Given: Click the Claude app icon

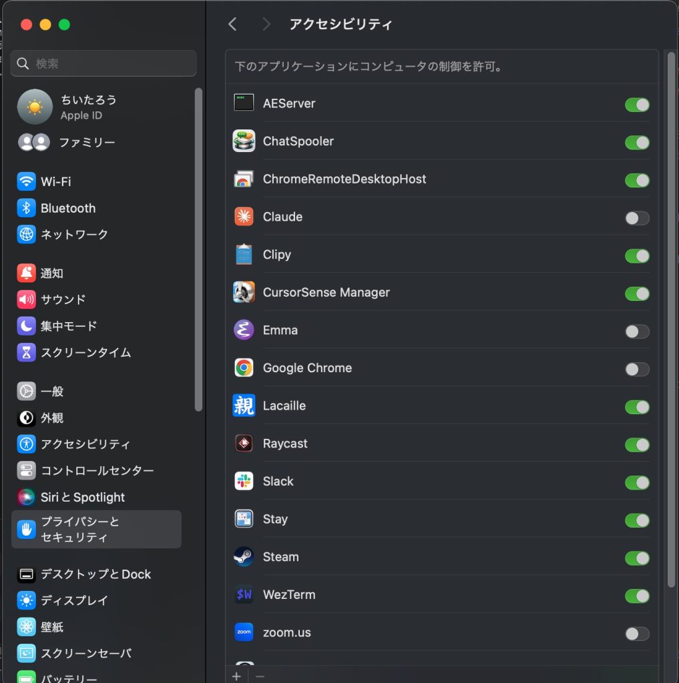Looking at the screenshot, I should pyautogui.click(x=244, y=217).
